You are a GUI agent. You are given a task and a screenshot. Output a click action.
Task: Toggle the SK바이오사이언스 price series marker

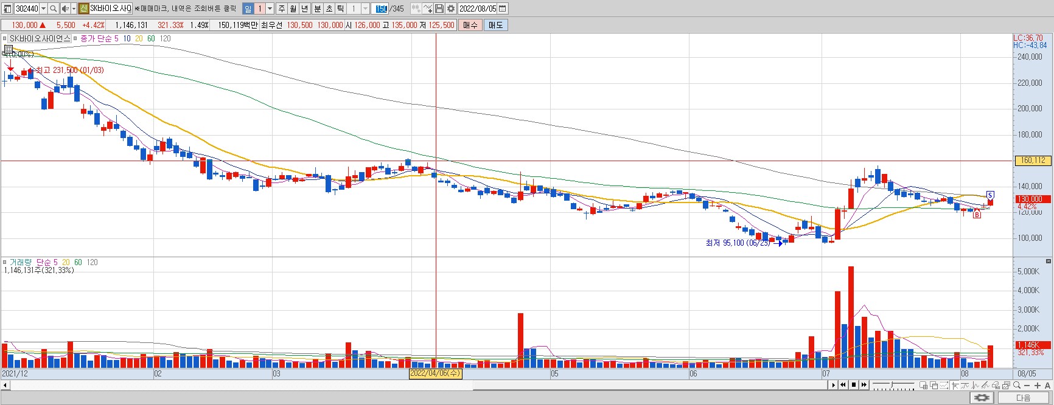(5, 38)
